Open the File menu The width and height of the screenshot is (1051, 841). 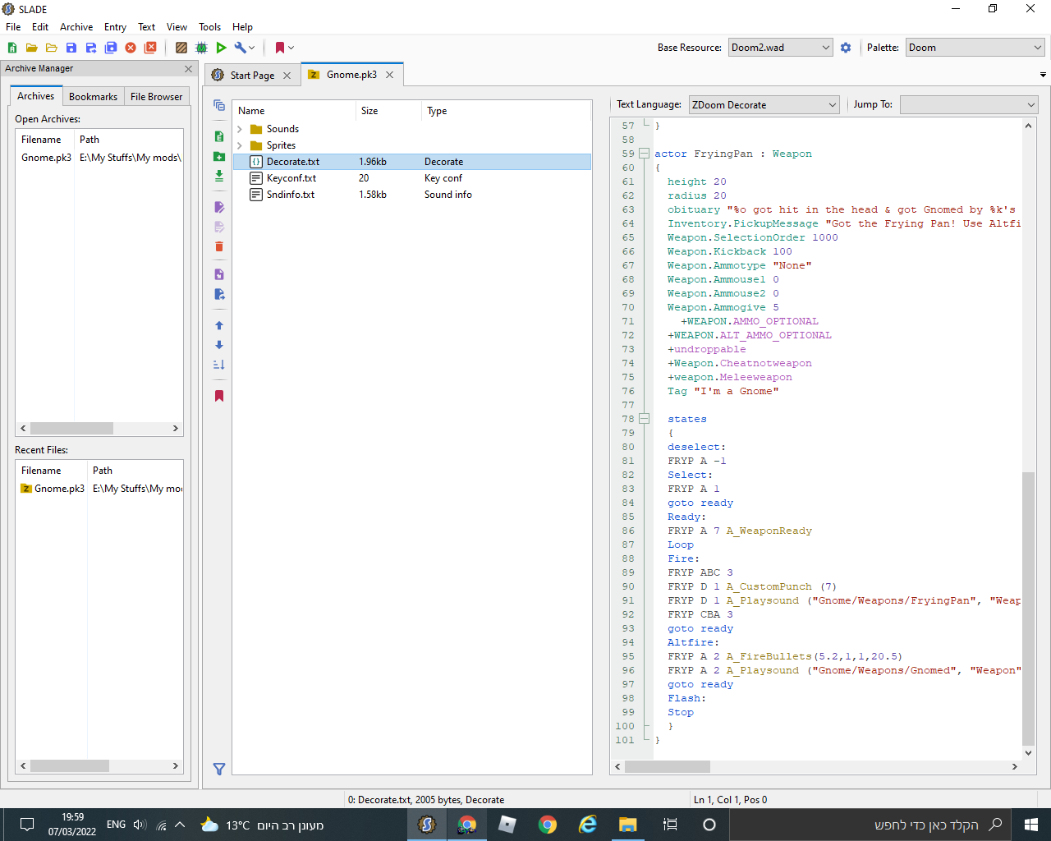13,27
